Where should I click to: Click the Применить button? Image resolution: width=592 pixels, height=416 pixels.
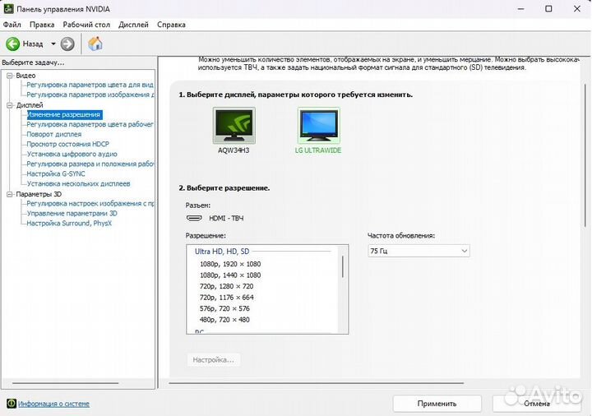pyautogui.click(x=437, y=404)
